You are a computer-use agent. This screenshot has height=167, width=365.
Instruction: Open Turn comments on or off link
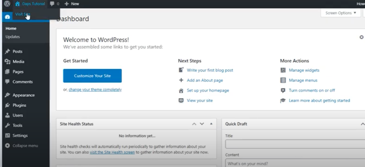[312, 90]
